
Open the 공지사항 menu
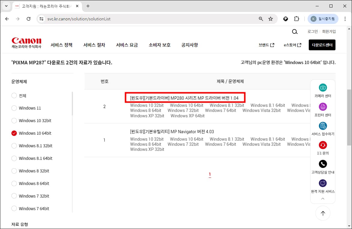click(190, 45)
